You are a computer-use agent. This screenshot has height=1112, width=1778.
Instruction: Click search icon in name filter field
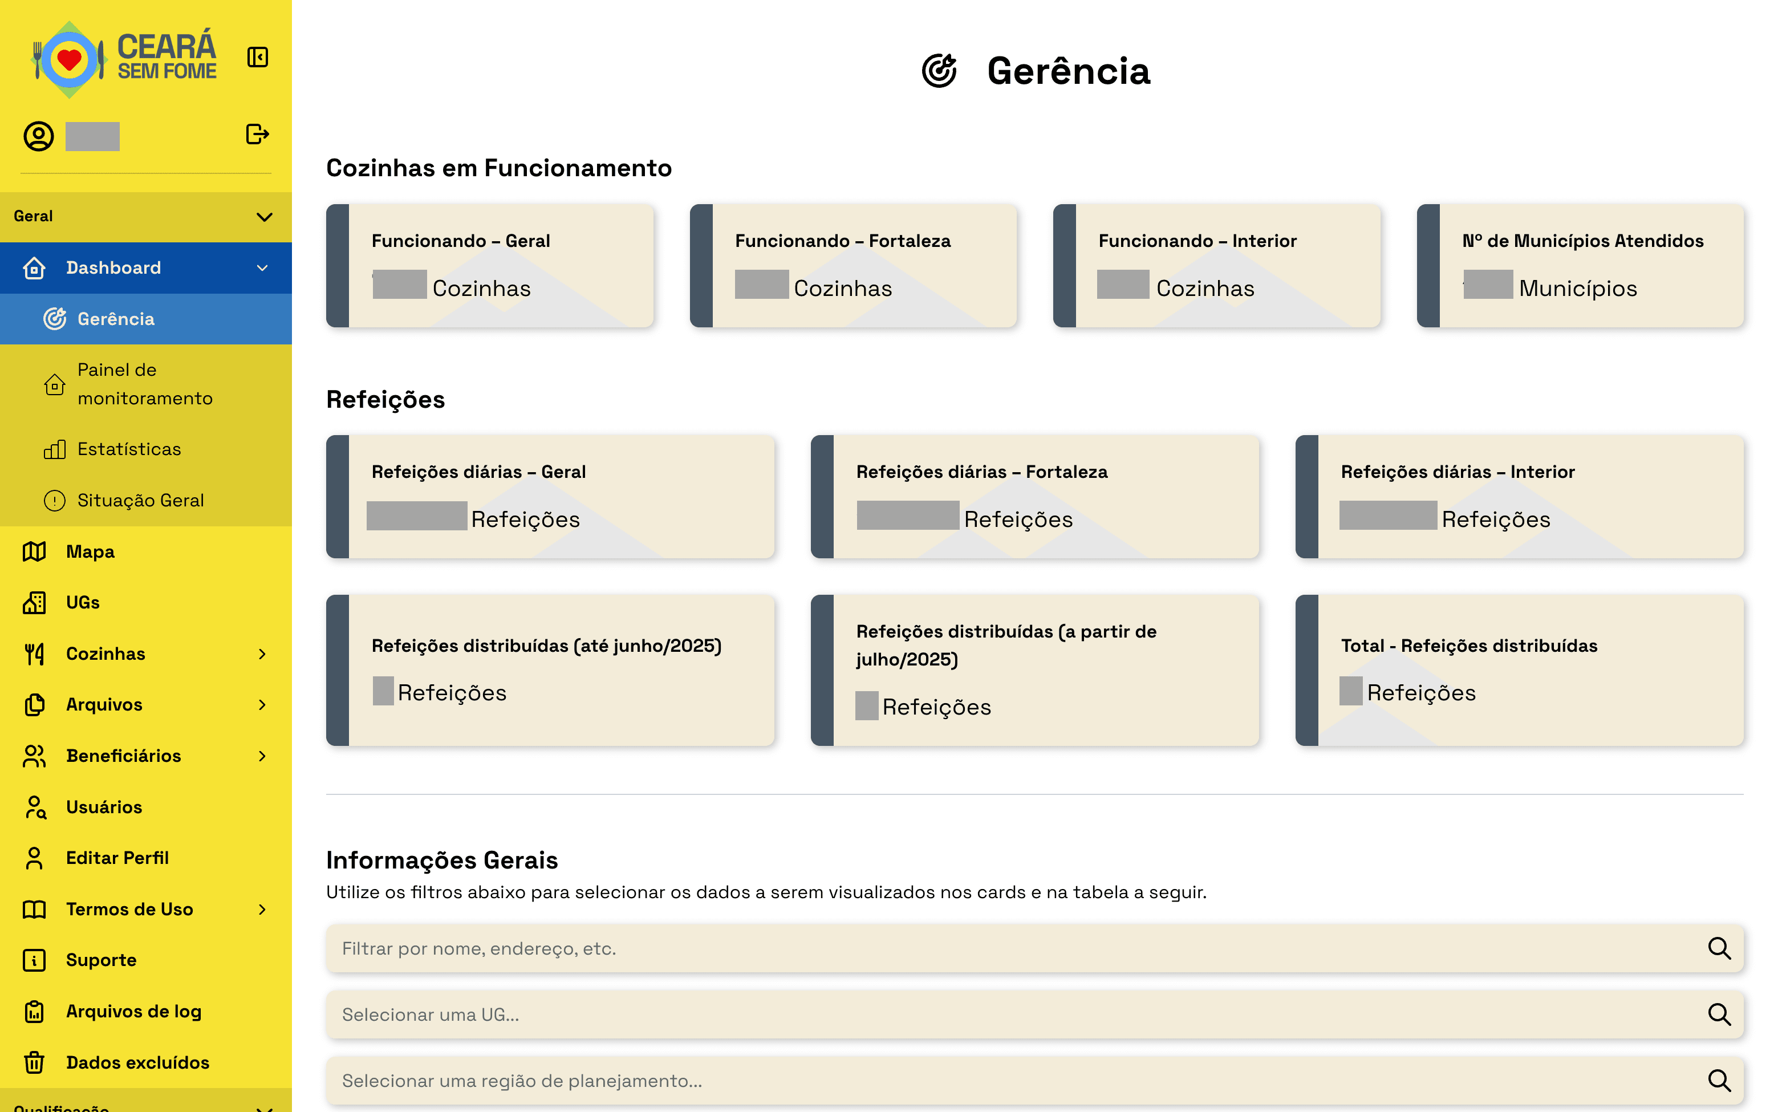[x=1719, y=948]
